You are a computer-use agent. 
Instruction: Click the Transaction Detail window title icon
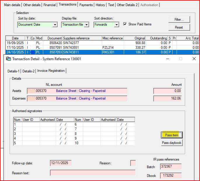click(8, 59)
